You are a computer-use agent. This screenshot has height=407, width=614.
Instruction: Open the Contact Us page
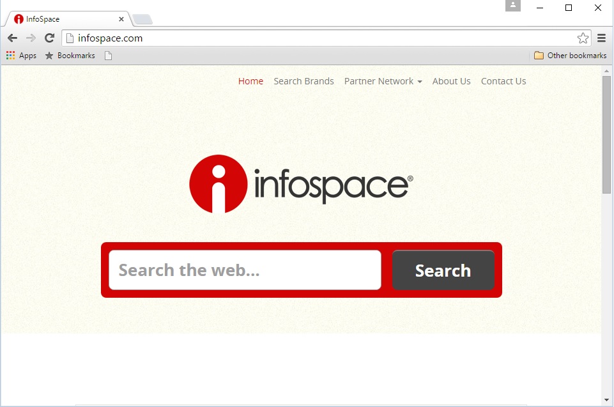pyautogui.click(x=503, y=81)
